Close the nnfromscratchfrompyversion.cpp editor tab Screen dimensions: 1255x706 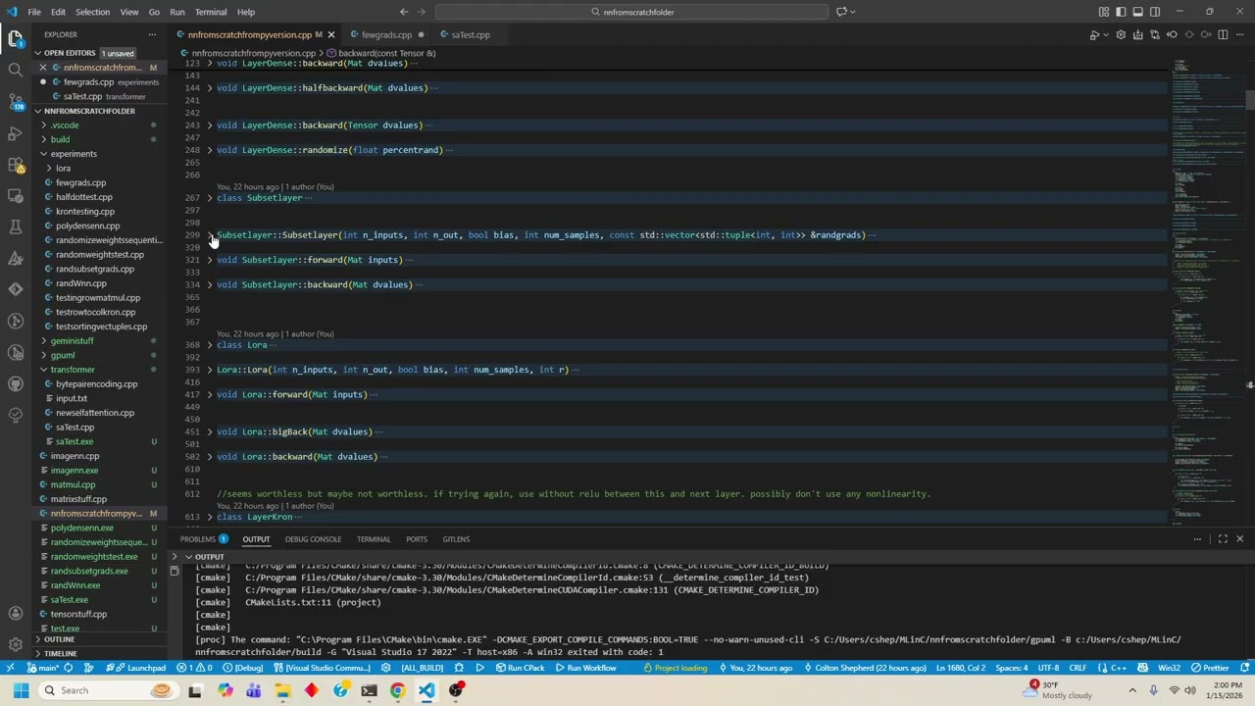point(331,34)
